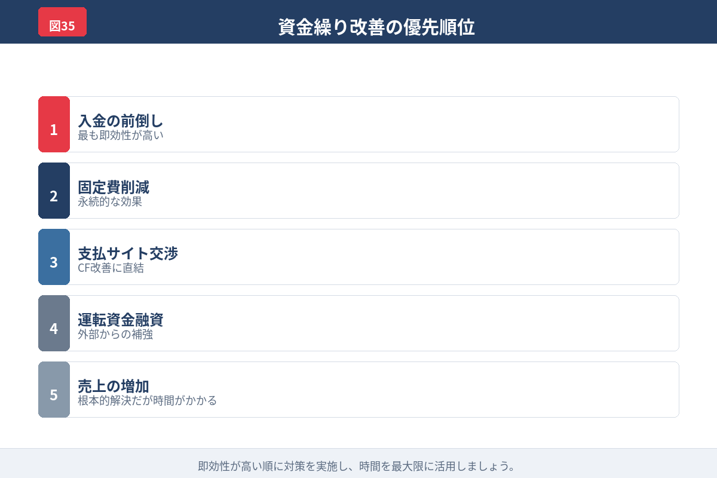The width and height of the screenshot is (717, 478).
Task: Click the subtitle 最も即効性が高い
Action: pos(121,136)
